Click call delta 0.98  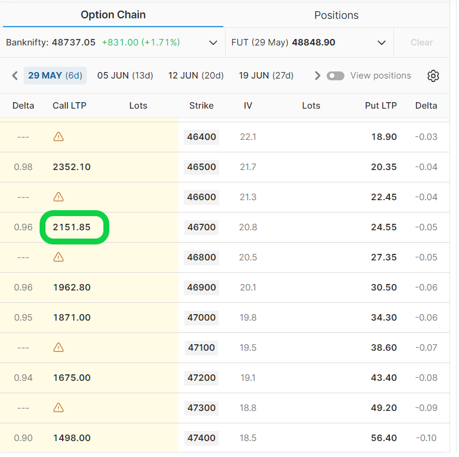click(x=23, y=167)
